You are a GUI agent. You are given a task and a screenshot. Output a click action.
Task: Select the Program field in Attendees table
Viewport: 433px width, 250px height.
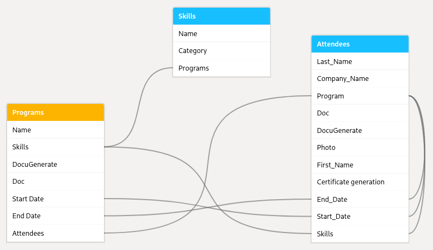click(x=360, y=96)
